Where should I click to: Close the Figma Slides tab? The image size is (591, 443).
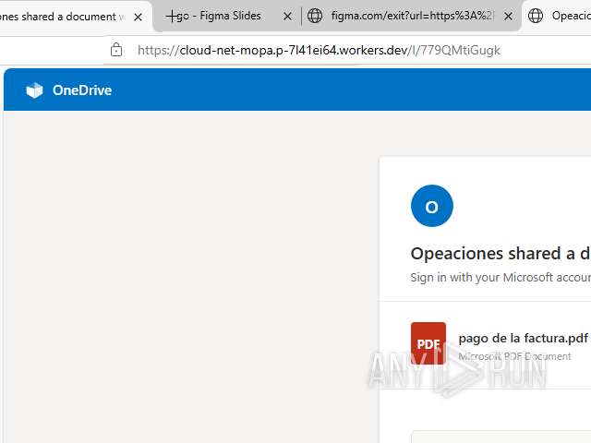[x=287, y=17]
